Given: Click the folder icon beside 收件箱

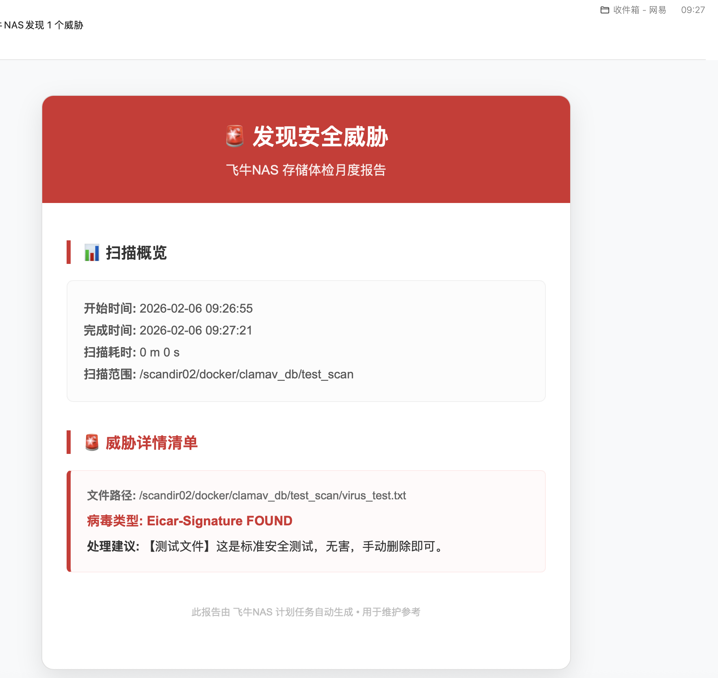Looking at the screenshot, I should pos(605,10).
